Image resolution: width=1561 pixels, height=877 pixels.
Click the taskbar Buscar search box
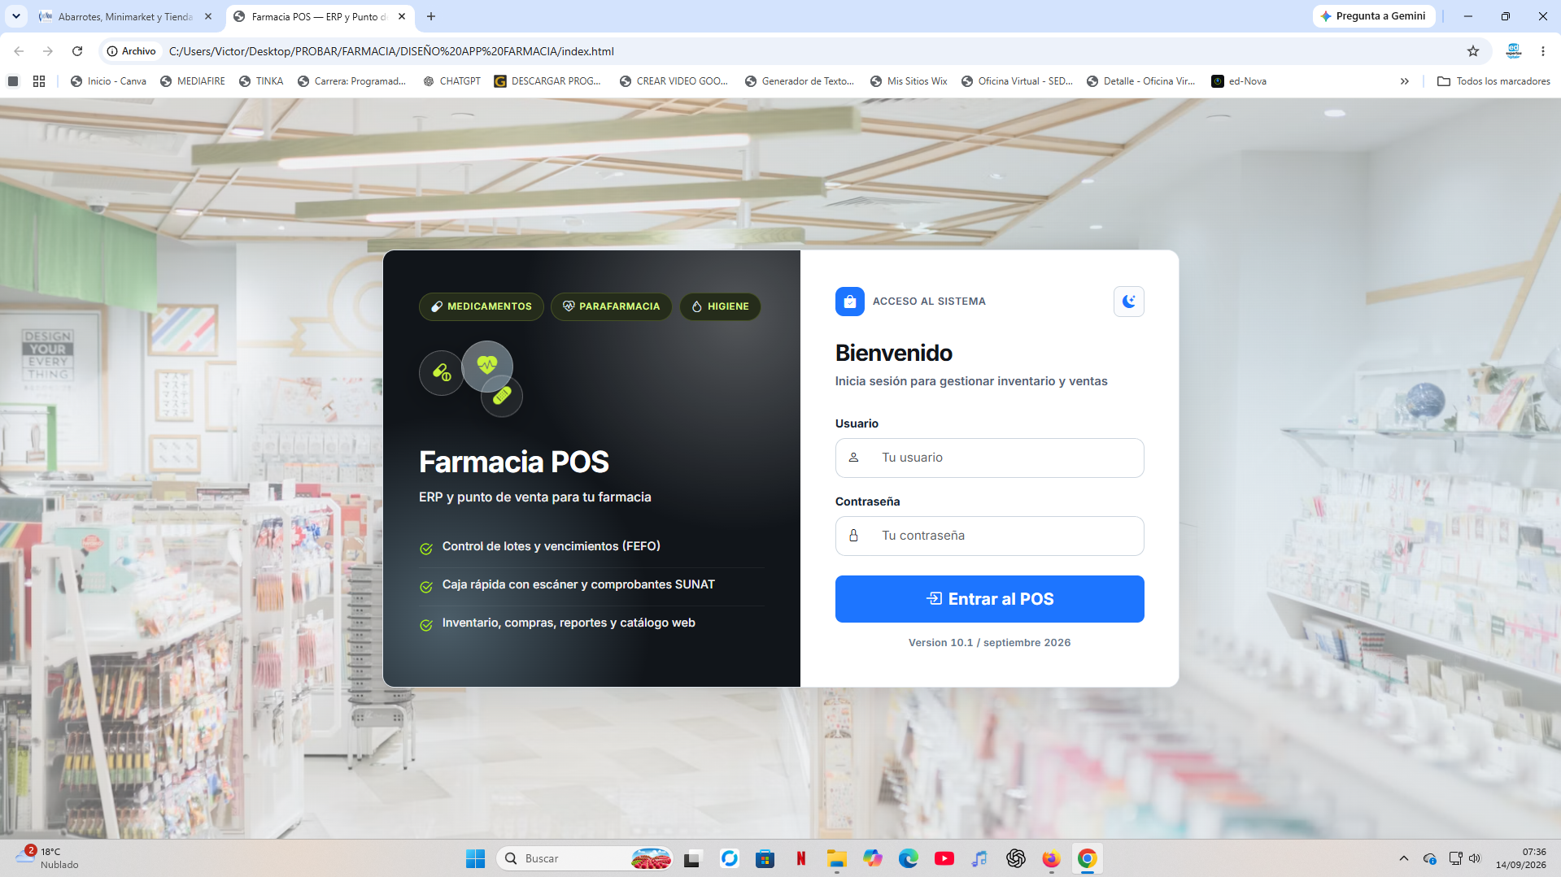point(585,858)
